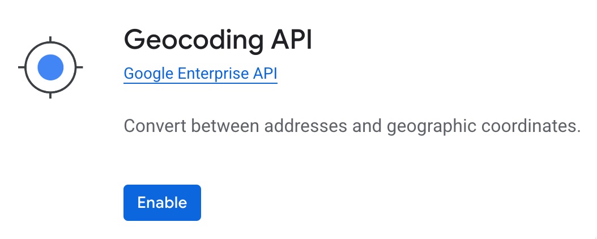The width and height of the screenshot is (597, 239).
Task: Click the words "geographic coordinates" in the description
Action: [x=484, y=125]
